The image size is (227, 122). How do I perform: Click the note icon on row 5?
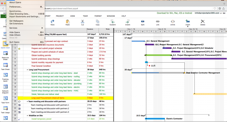click(19, 48)
